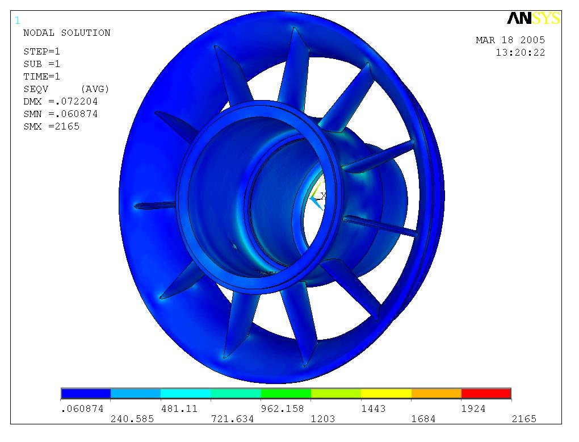579x442 pixels.
Task: Select the yellow legend color band
Action: point(386,393)
